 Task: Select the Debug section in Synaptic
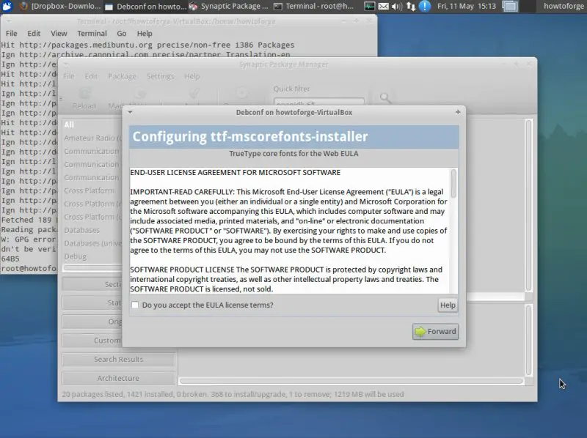92,256
